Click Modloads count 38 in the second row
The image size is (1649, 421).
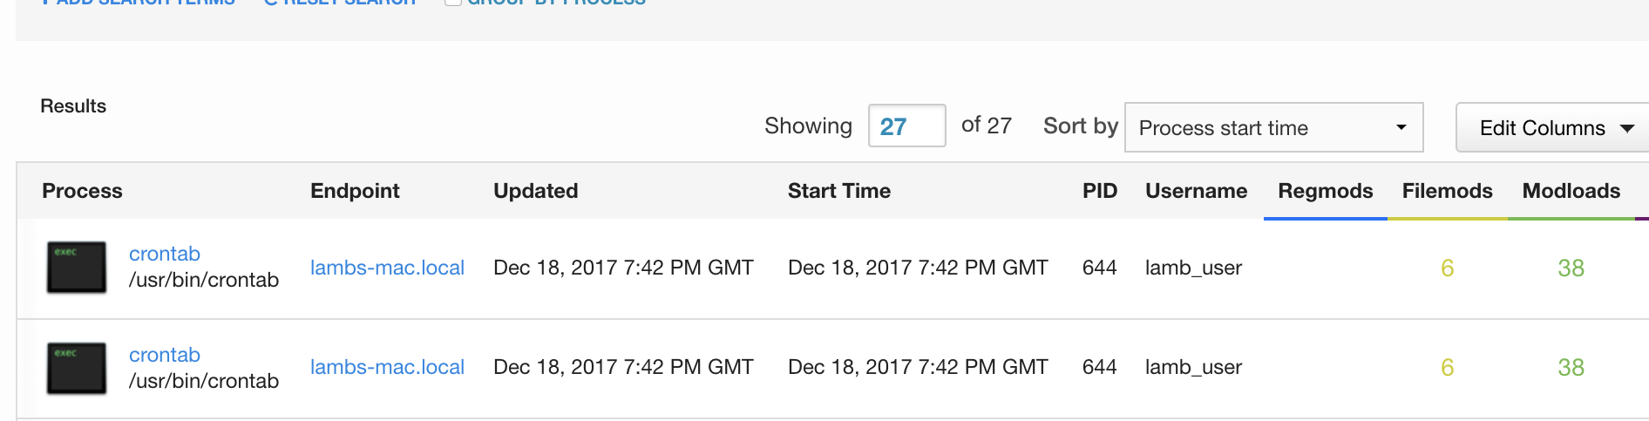pos(1571,368)
